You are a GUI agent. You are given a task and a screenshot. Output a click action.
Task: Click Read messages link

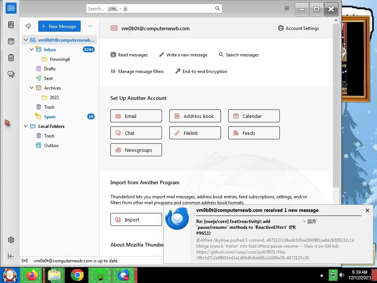coord(129,55)
